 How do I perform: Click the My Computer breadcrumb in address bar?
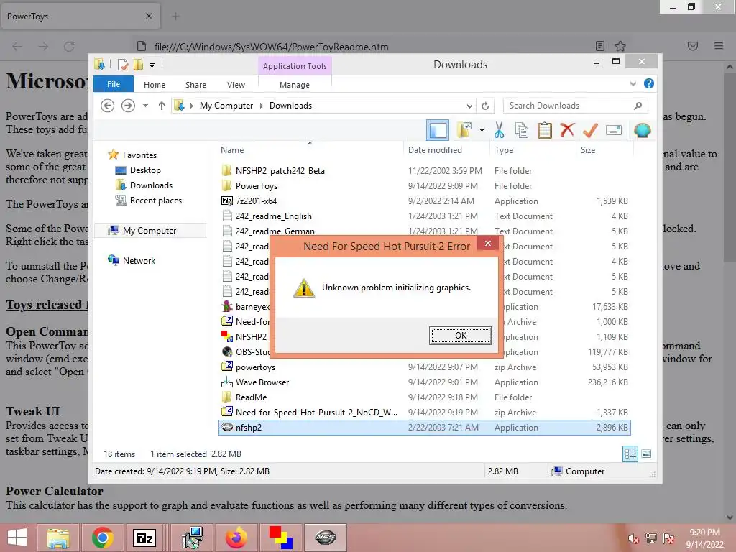[x=226, y=106]
